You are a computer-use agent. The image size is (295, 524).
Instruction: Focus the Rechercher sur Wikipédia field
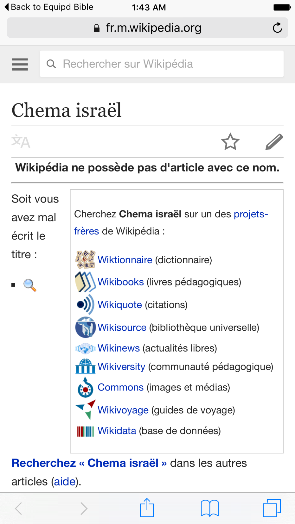pyautogui.click(x=162, y=64)
